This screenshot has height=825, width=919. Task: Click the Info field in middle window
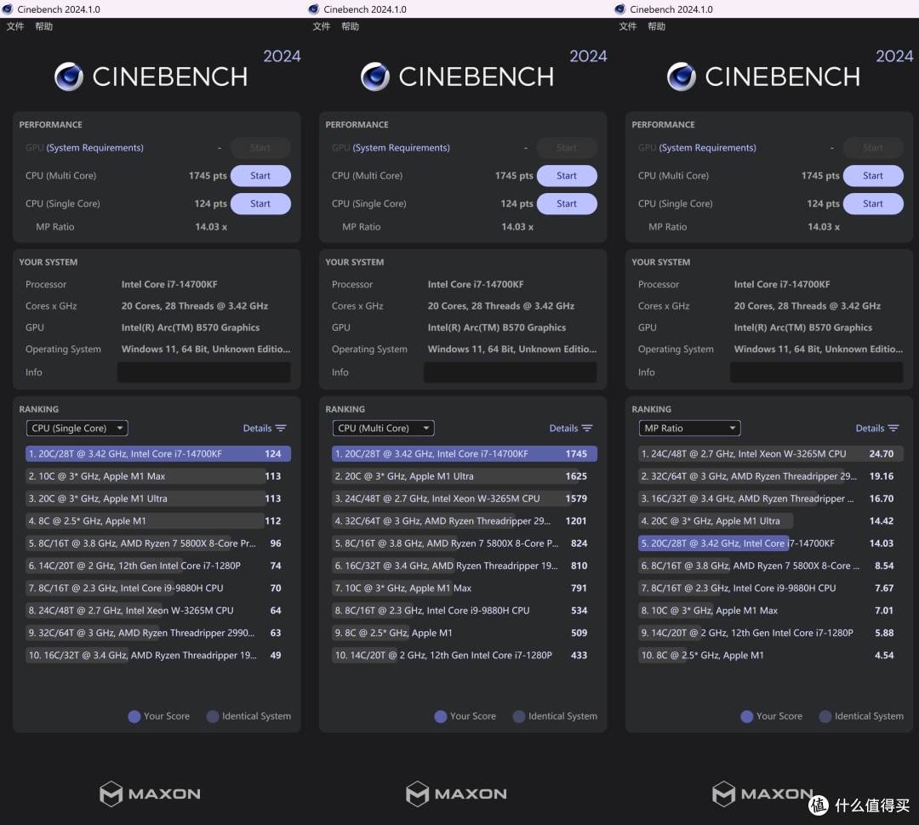510,373
